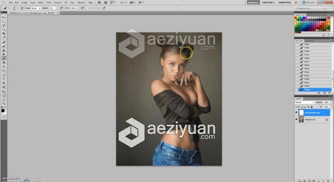
Task: Toggle the airbrush mode button
Action: (x=83, y=8)
